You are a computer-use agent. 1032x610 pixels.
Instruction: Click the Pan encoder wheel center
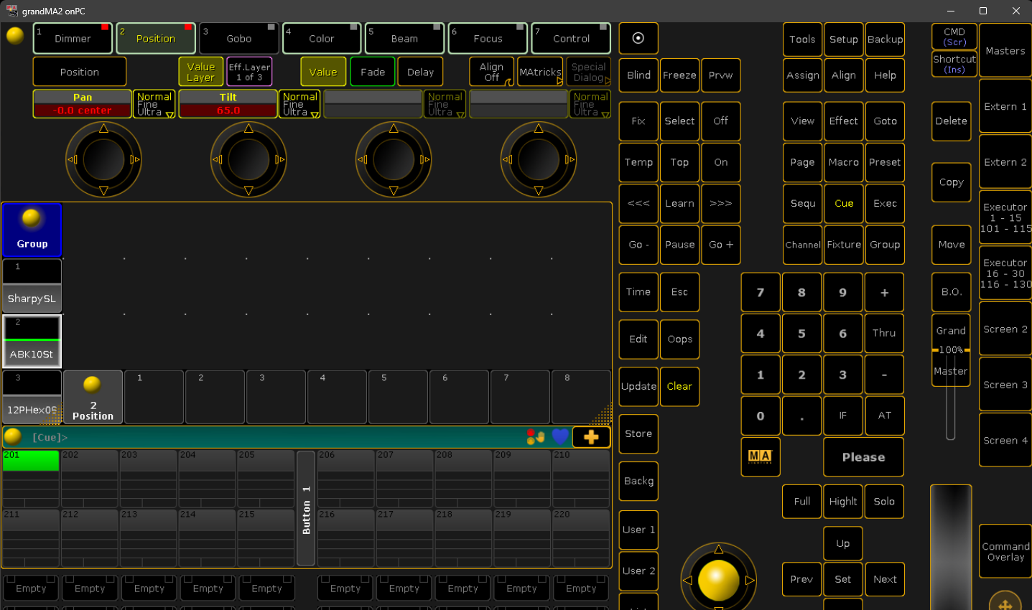click(103, 159)
